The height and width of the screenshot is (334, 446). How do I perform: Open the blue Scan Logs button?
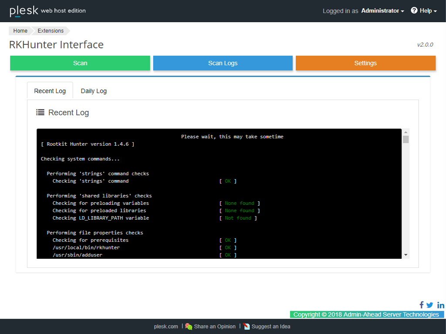(x=223, y=63)
